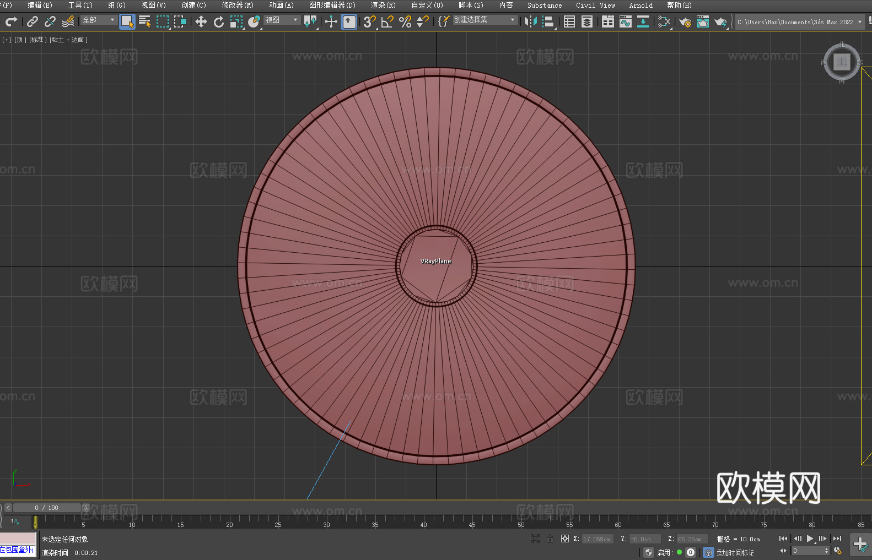Click the Align tool icon

coord(548,21)
